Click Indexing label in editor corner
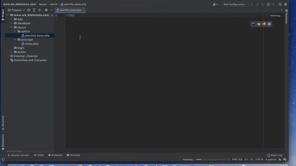Image resolution: width=296 pixels, height=166 pixels. [276, 16]
